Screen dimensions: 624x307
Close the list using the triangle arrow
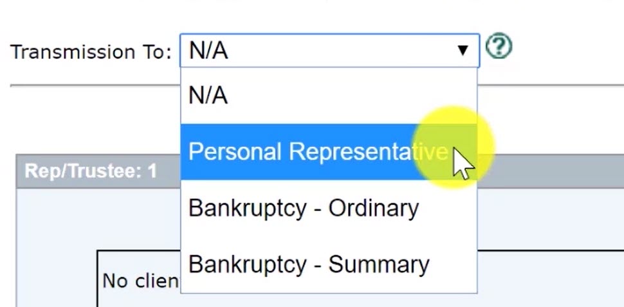[x=463, y=50]
